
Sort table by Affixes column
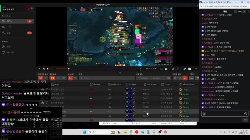pyautogui.click(x=131, y=85)
